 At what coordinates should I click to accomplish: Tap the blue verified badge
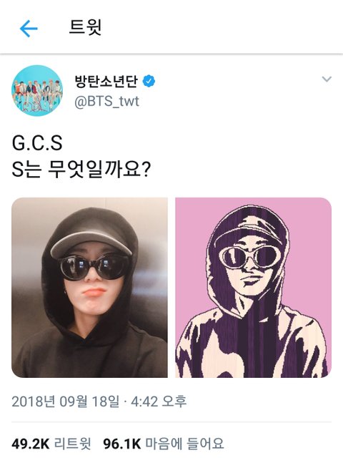click(x=149, y=81)
